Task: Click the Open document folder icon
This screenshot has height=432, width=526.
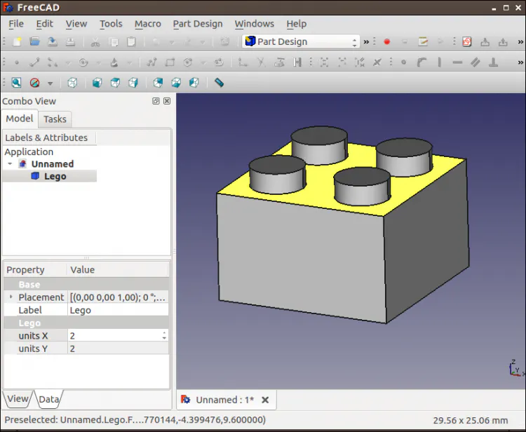Action: [34, 42]
